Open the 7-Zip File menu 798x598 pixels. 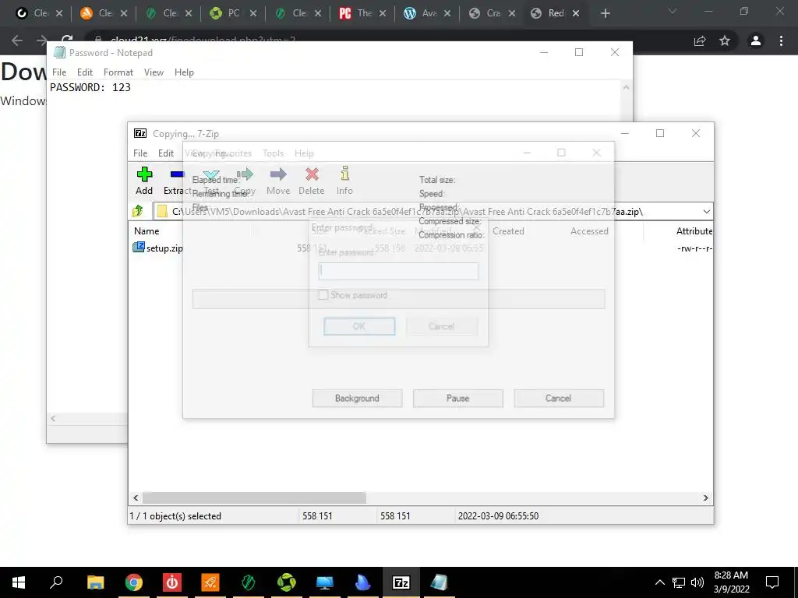coord(140,153)
